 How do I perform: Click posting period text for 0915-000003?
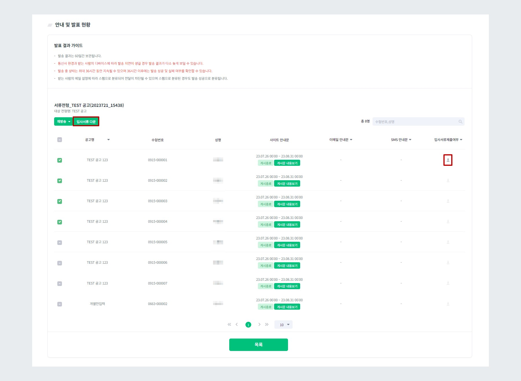[279, 197]
